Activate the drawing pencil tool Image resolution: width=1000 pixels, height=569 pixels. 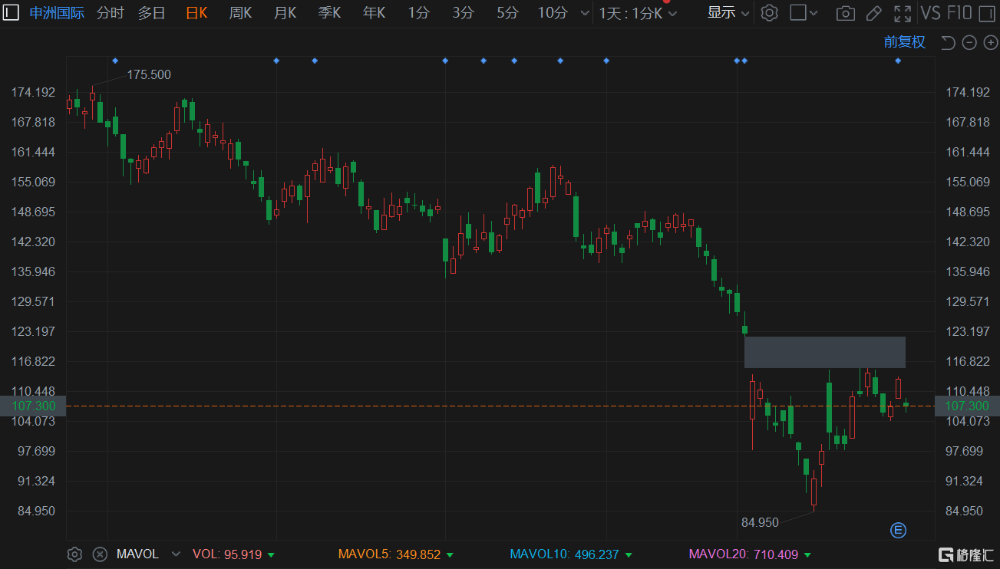point(873,13)
